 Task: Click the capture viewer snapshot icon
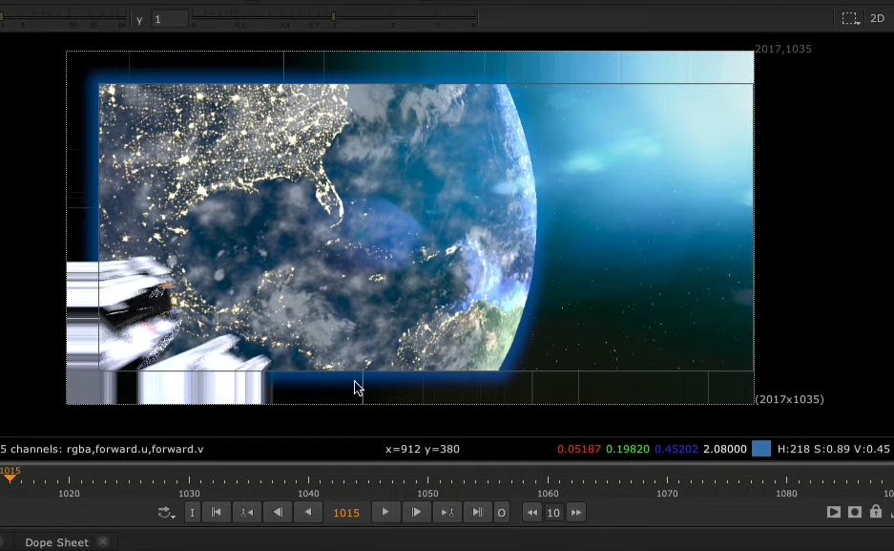(x=855, y=512)
